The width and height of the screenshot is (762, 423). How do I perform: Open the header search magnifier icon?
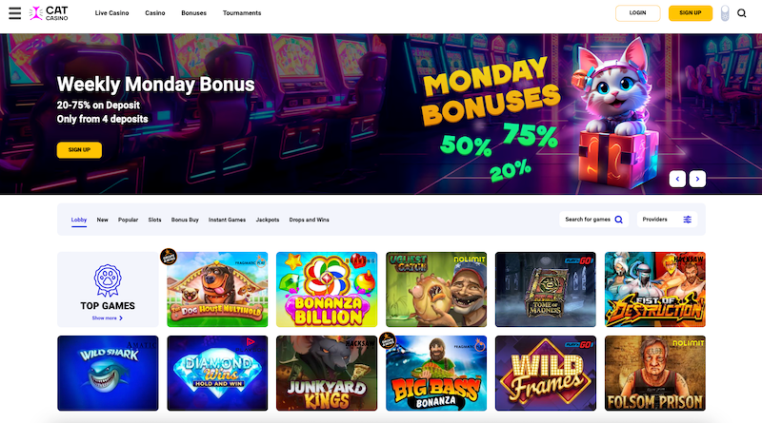click(742, 13)
